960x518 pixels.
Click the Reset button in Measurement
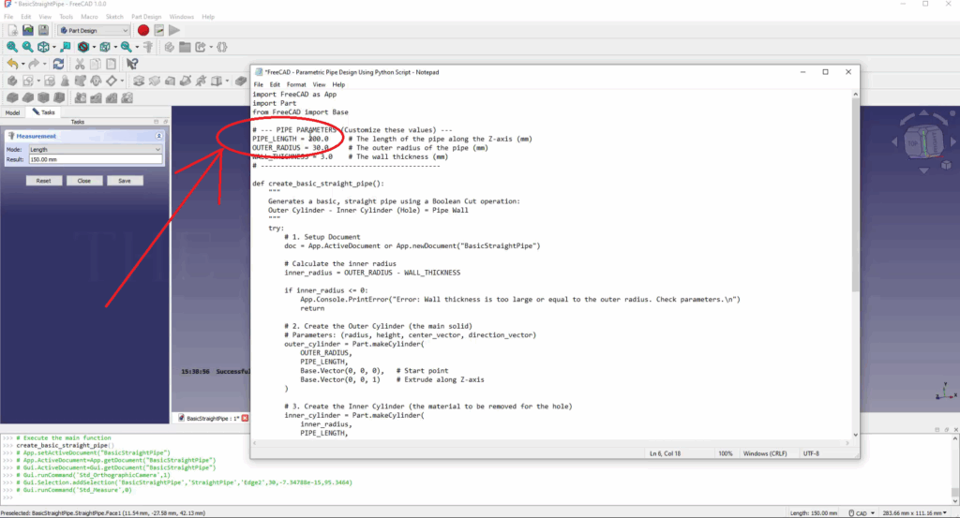[43, 181]
